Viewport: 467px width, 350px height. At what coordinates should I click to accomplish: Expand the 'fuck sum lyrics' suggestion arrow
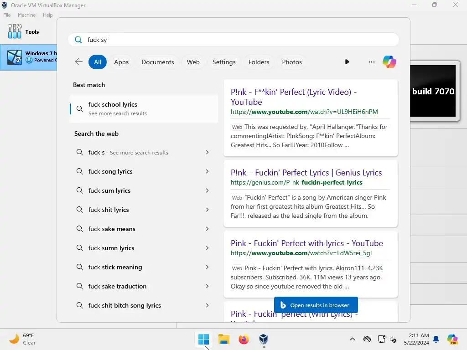coord(208,190)
